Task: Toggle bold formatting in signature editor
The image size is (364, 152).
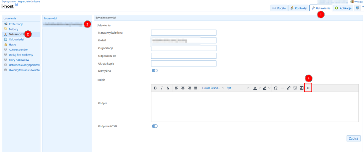Action: pos(155,88)
